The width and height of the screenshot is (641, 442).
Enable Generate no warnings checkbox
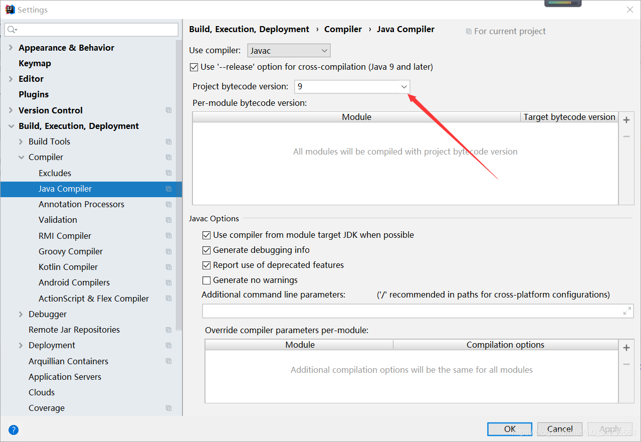[206, 280]
